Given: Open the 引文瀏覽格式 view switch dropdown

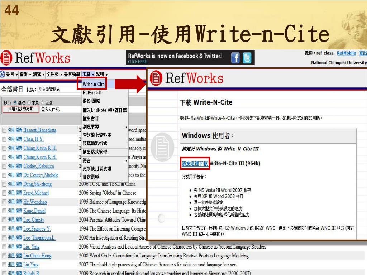Looking at the screenshot, I should click(x=59, y=89).
